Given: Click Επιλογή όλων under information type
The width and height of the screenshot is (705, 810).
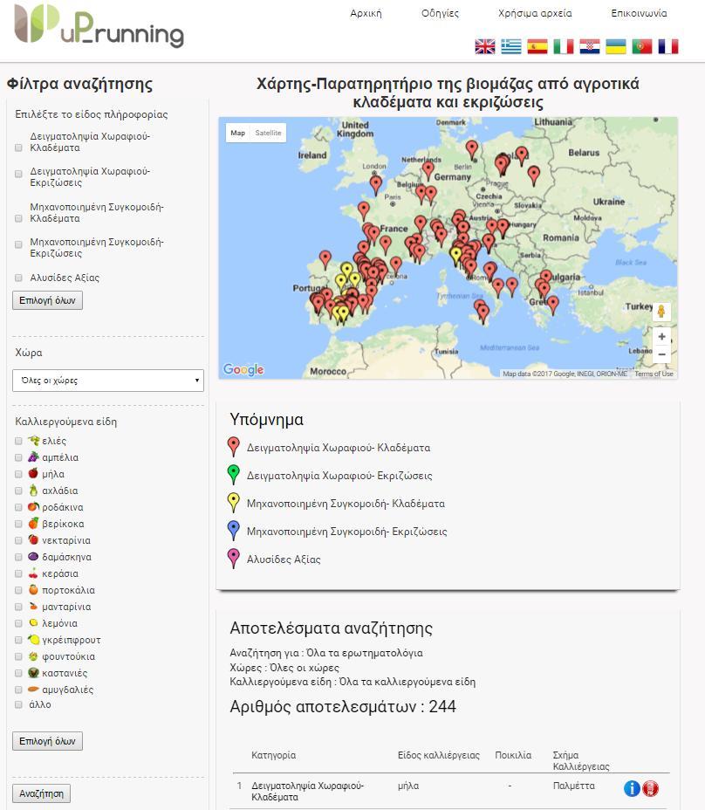Looking at the screenshot, I should click(47, 300).
